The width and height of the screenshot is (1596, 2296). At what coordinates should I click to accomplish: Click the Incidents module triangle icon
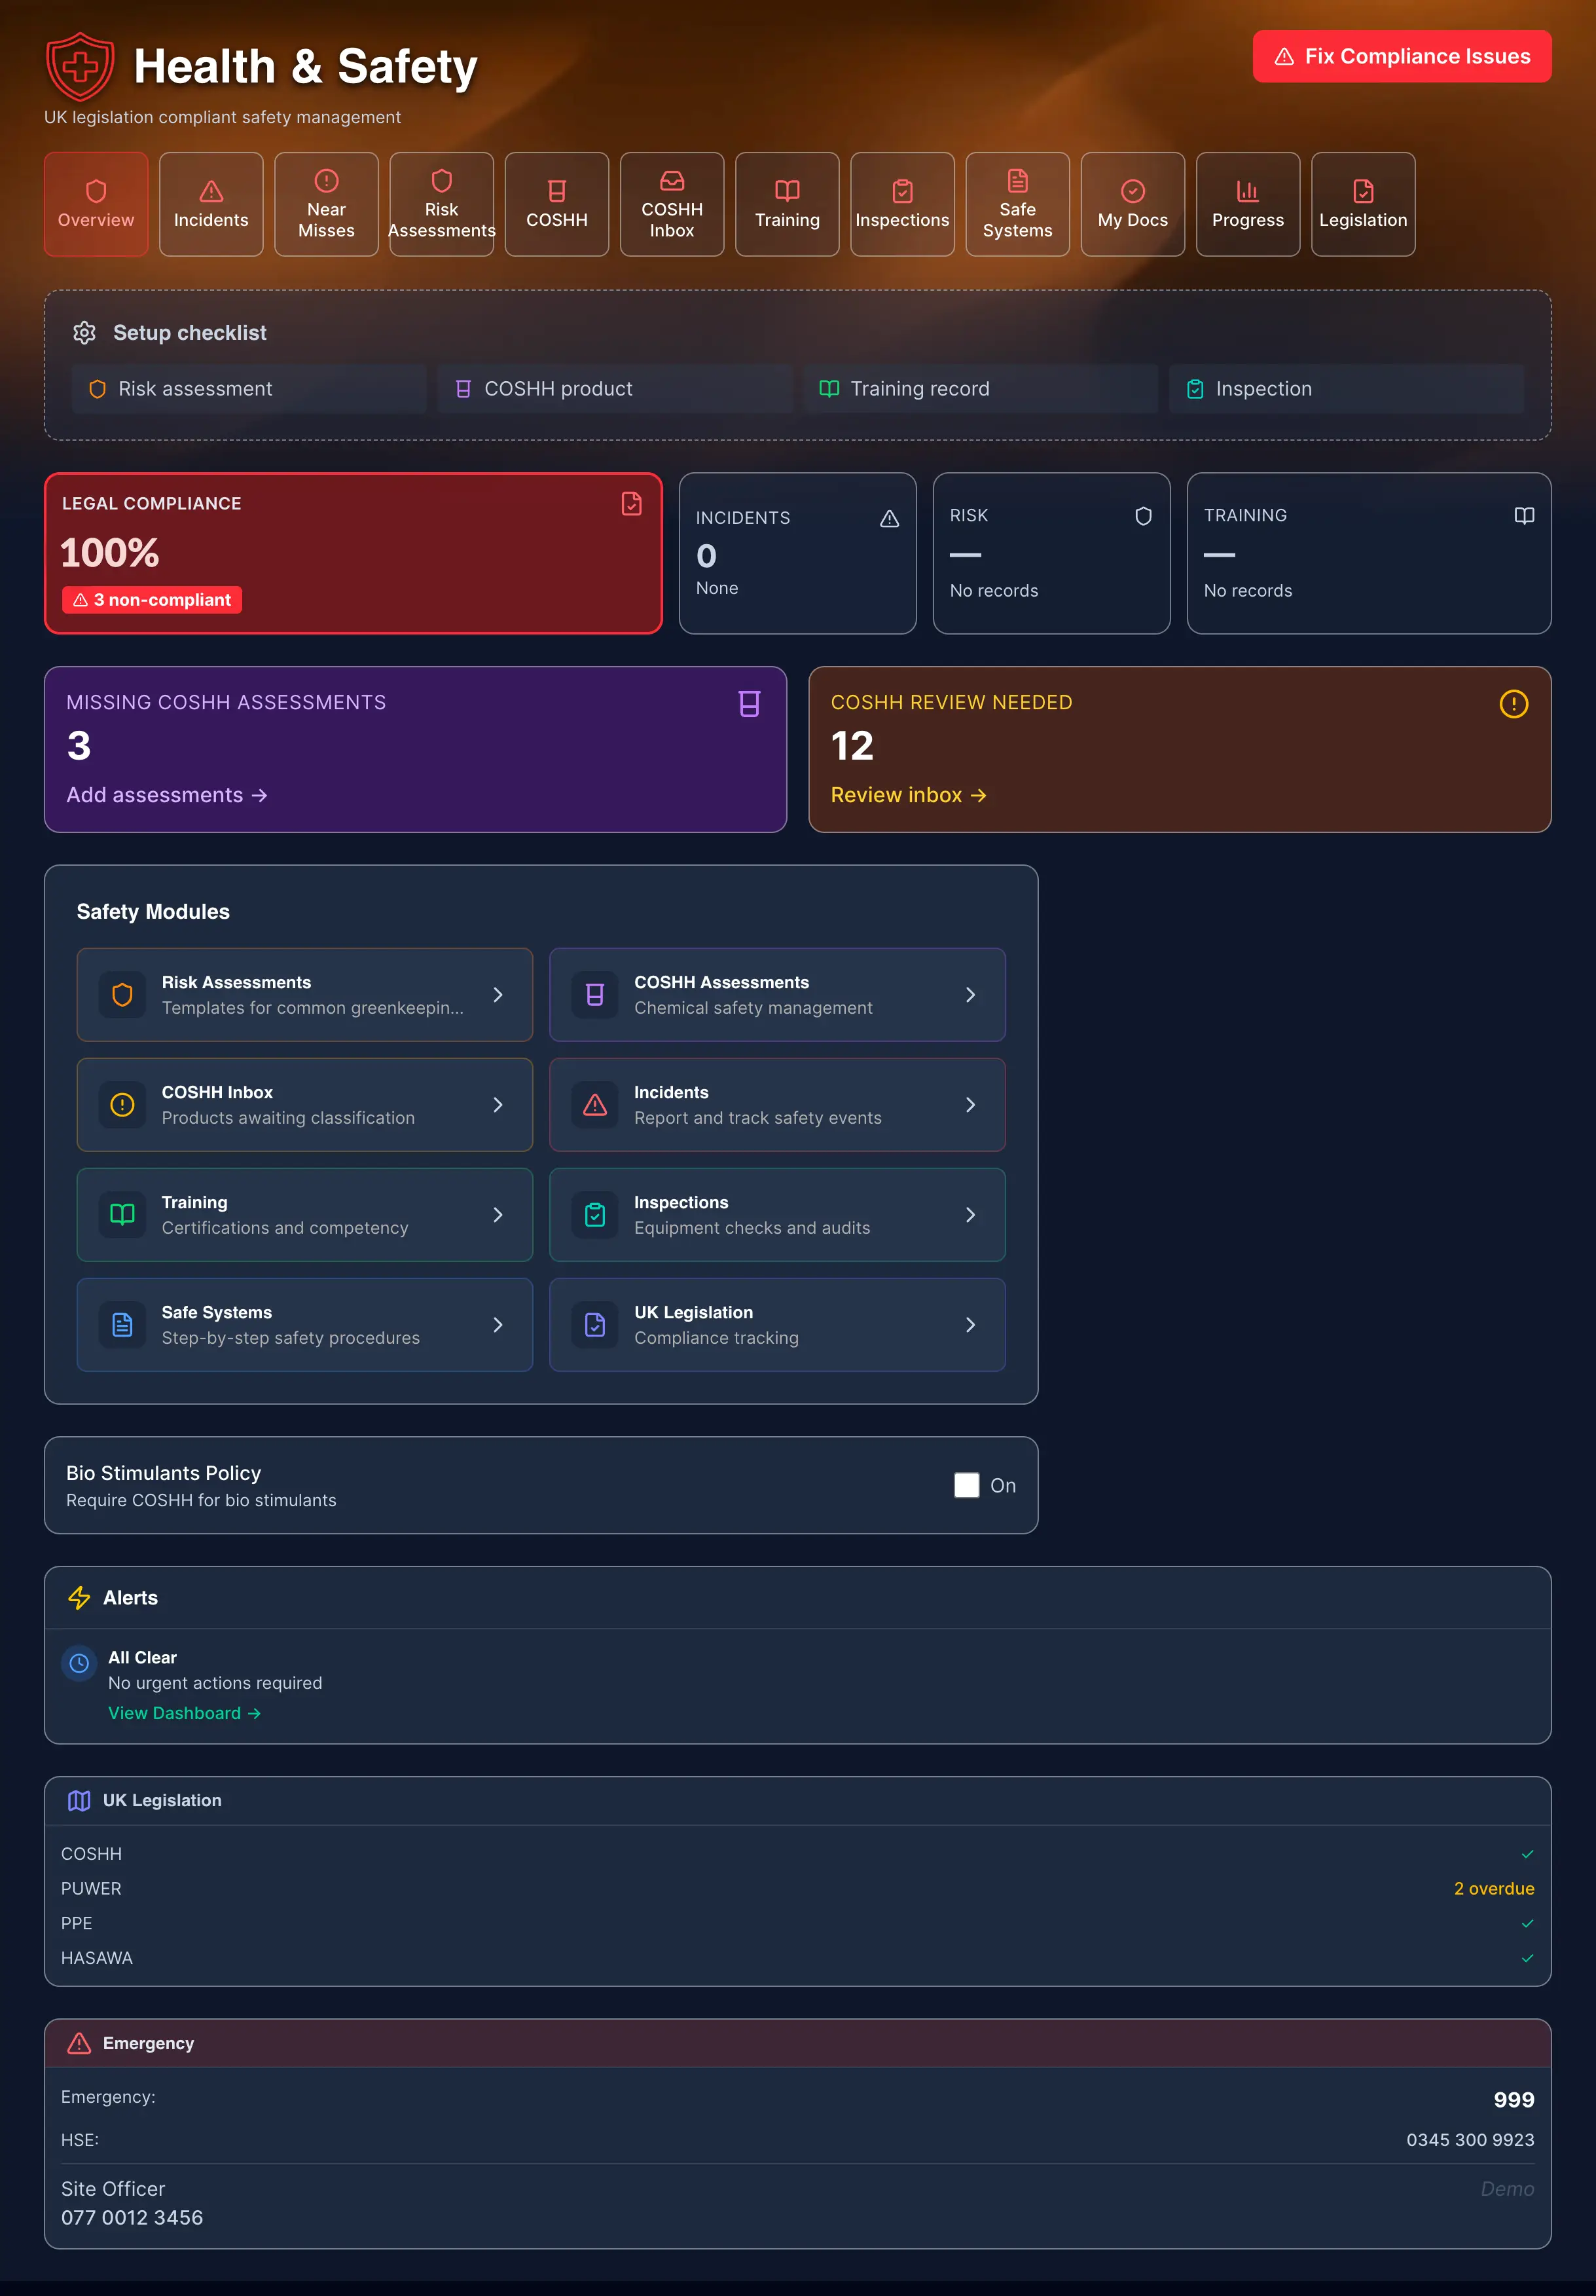(x=594, y=1105)
